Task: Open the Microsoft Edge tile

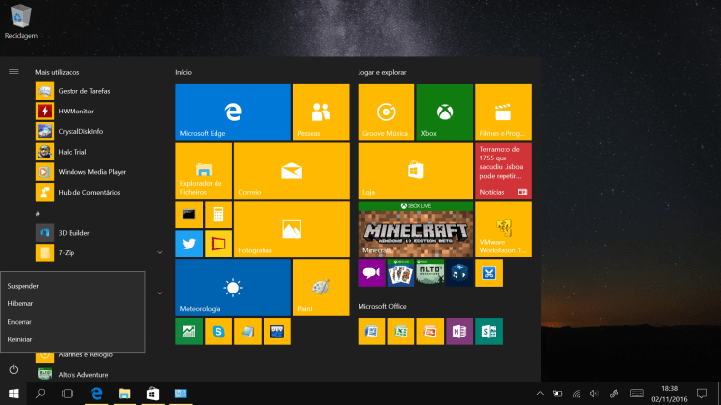Action: (x=233, y=112)
